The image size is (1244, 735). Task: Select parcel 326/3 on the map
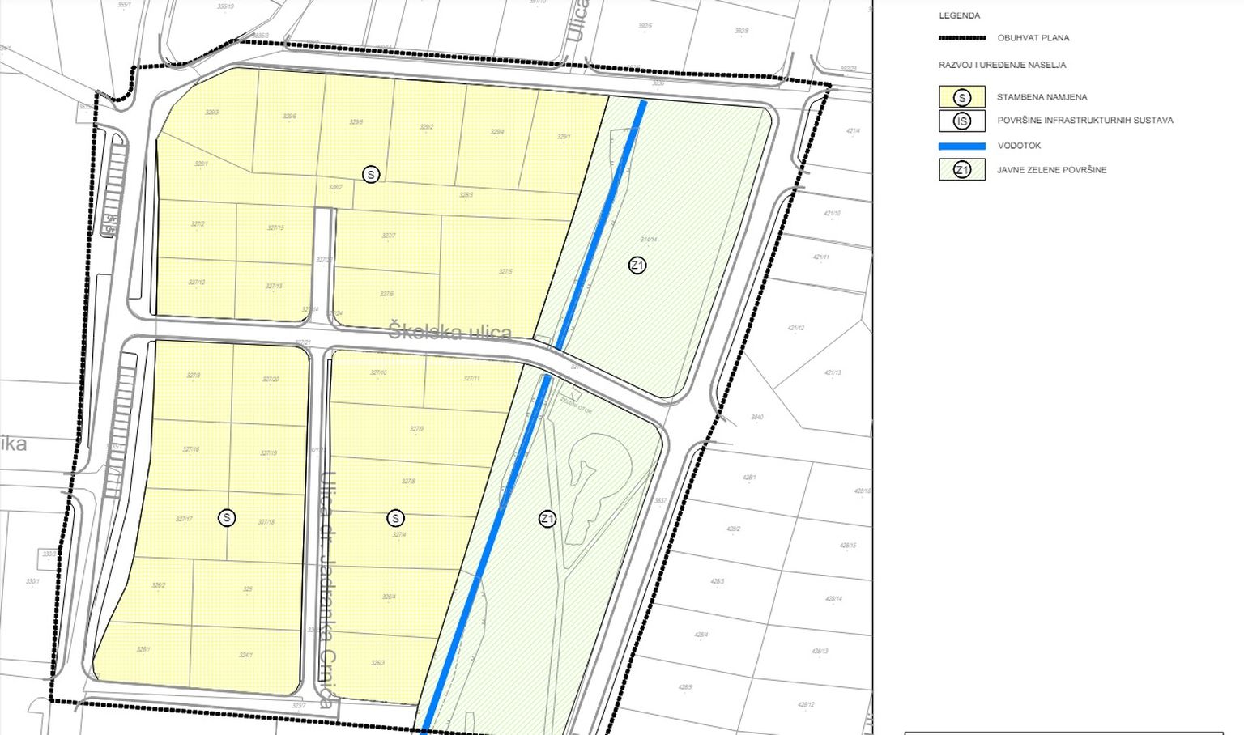pos(377,663)
